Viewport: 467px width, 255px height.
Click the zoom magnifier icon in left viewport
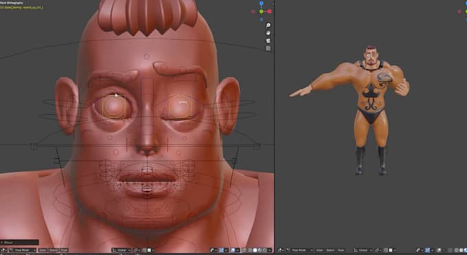coord(268,25)
